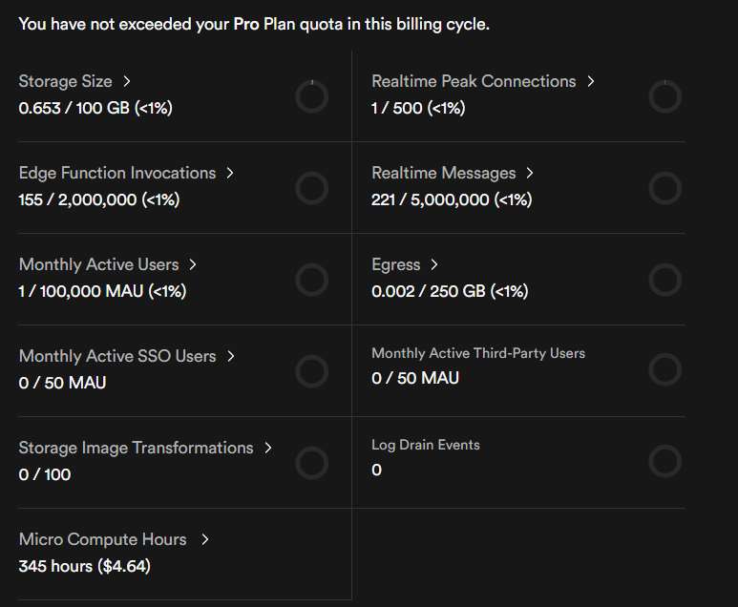This screenshot has height=607, width=738.
Task: Expand Storage Size details via chevron
Action: [x=127, y=81]
